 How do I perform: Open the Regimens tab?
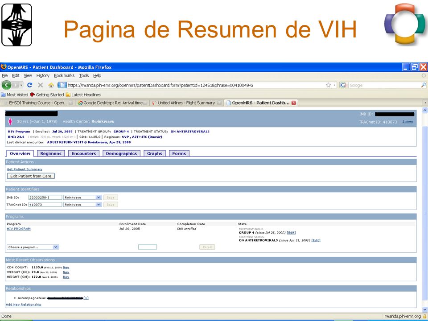pos(51,153)
